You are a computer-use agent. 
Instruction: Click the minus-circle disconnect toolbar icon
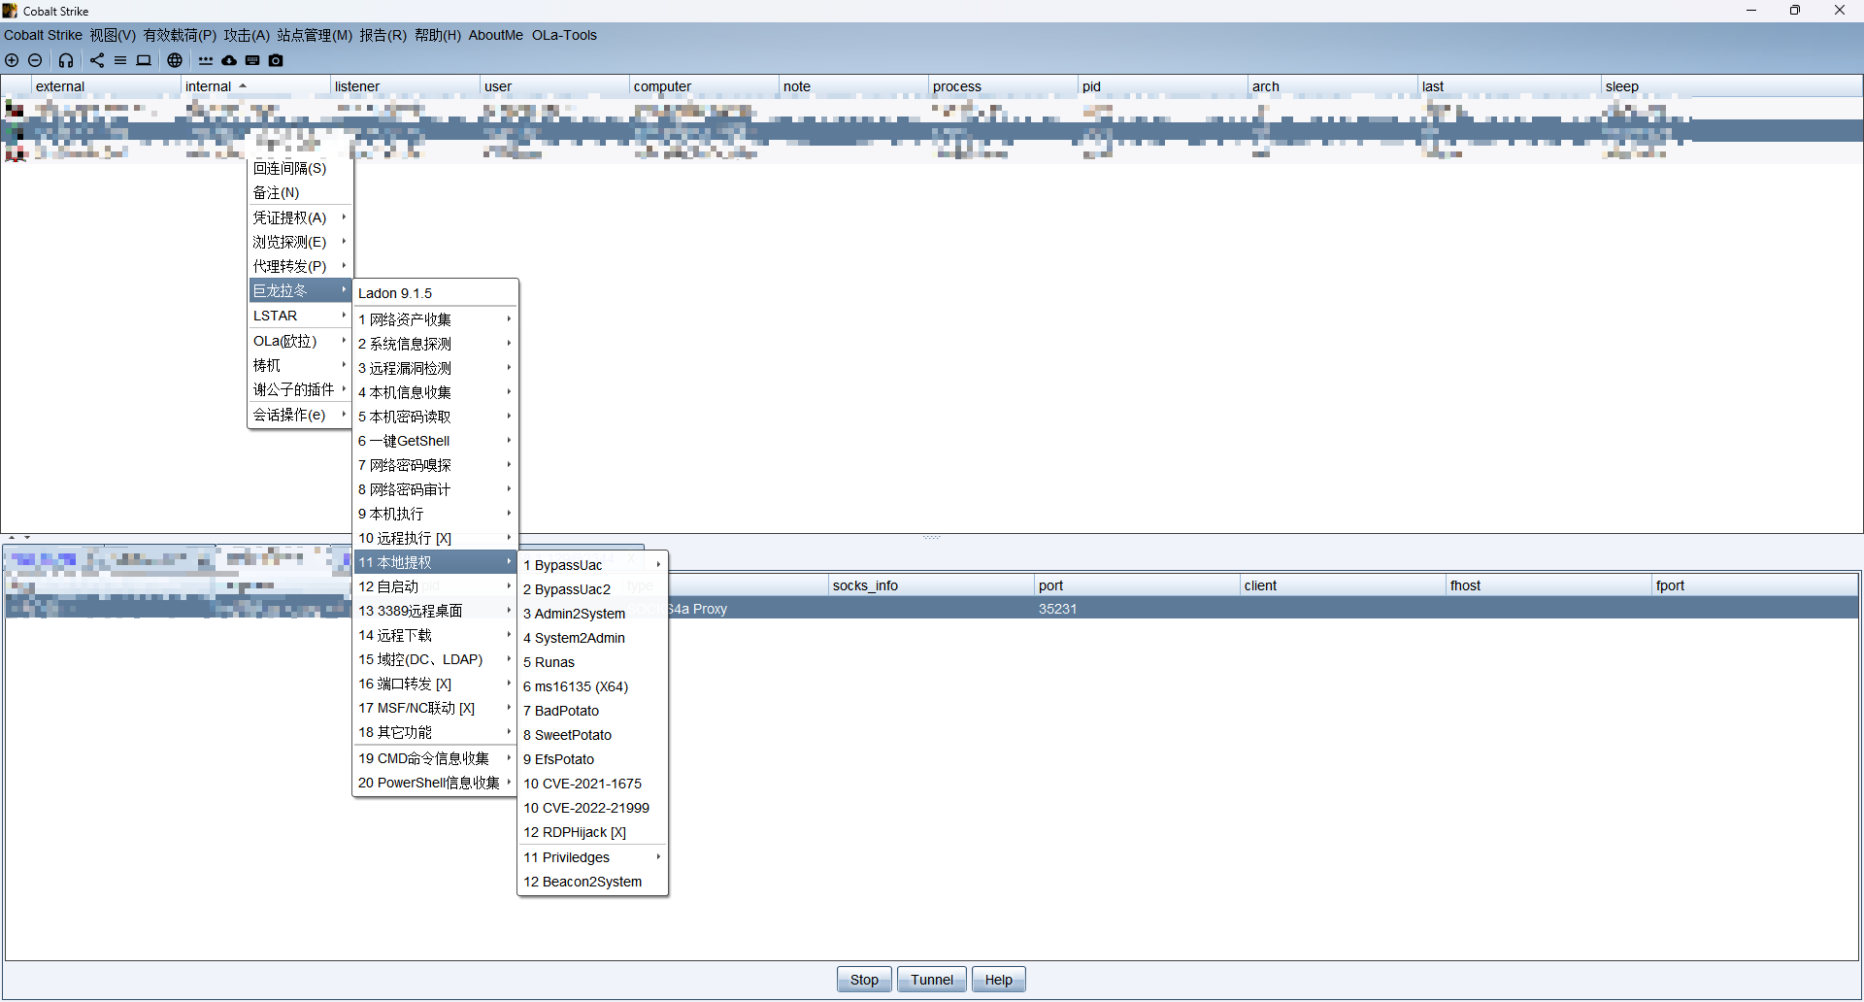[35, 60]
